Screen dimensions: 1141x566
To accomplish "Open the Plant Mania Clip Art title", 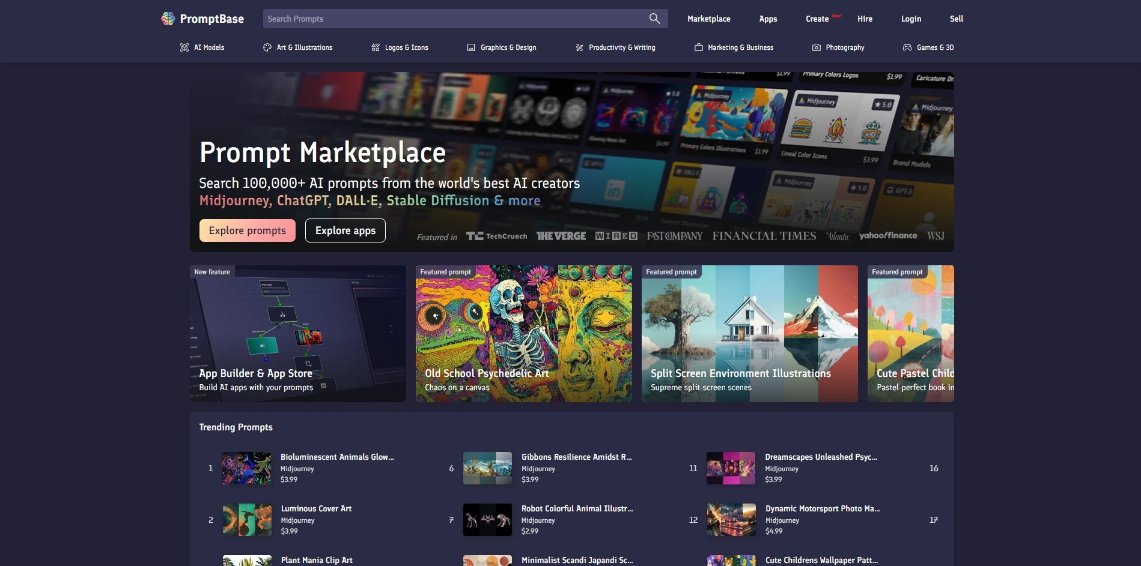I will 317,560.
